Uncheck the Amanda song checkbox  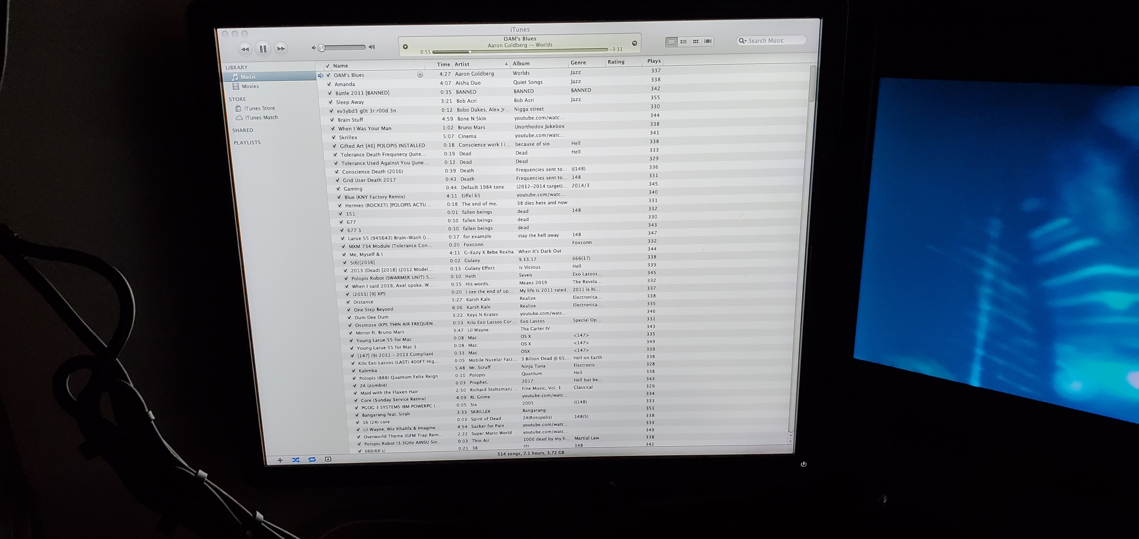[x=329, y=84]
